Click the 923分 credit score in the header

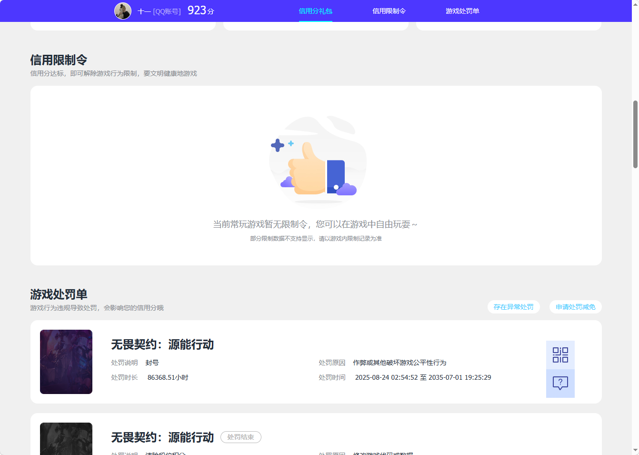pos(201,10)
